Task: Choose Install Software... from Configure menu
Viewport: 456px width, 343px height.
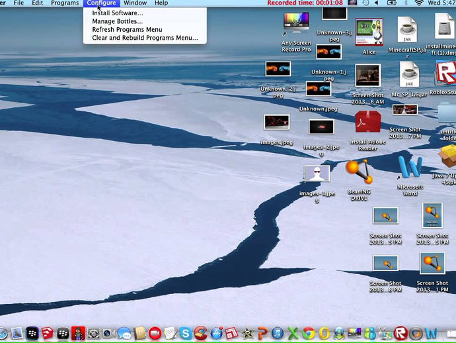Action: click(x=117, y=13)
